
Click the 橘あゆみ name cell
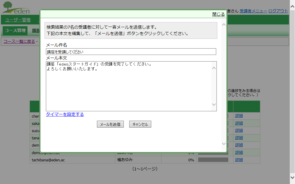coord(138,160)
